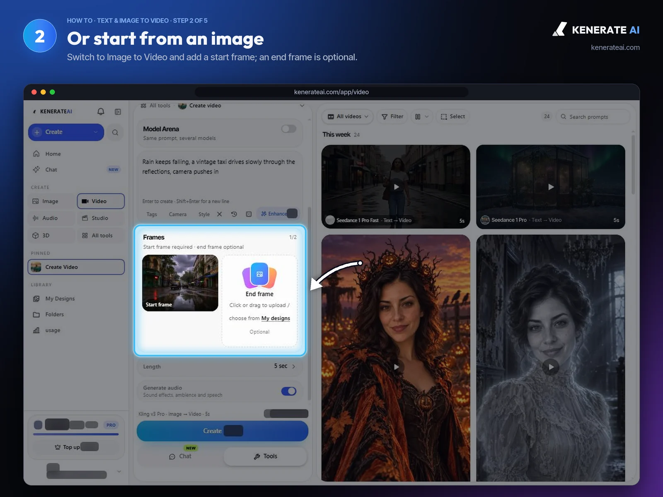Click the Start frame thumbnail
Viewport: 663px width, 497px height.
[180, 283]
